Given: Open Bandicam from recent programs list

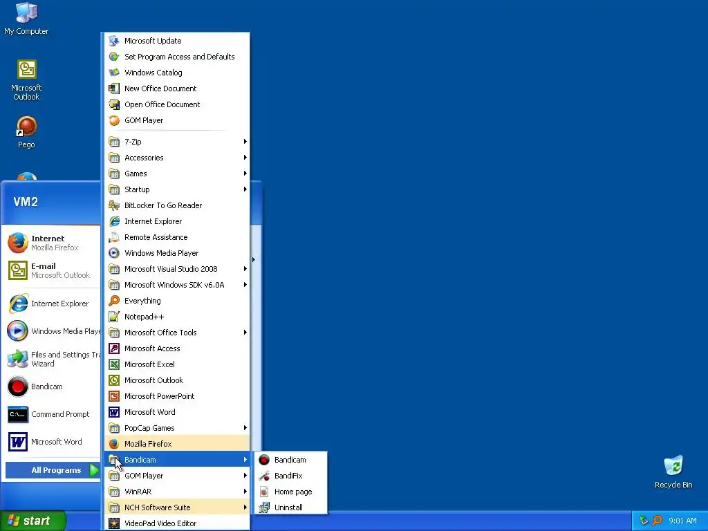Looking at the screenshot, I should coord(51,386).
